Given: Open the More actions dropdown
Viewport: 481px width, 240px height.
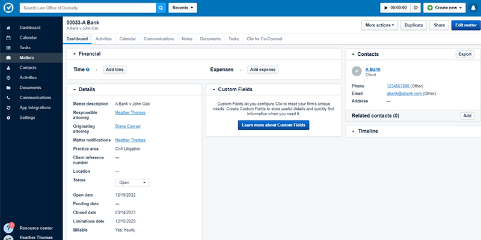Looking at the screenshot, I should tap(379, 25).
